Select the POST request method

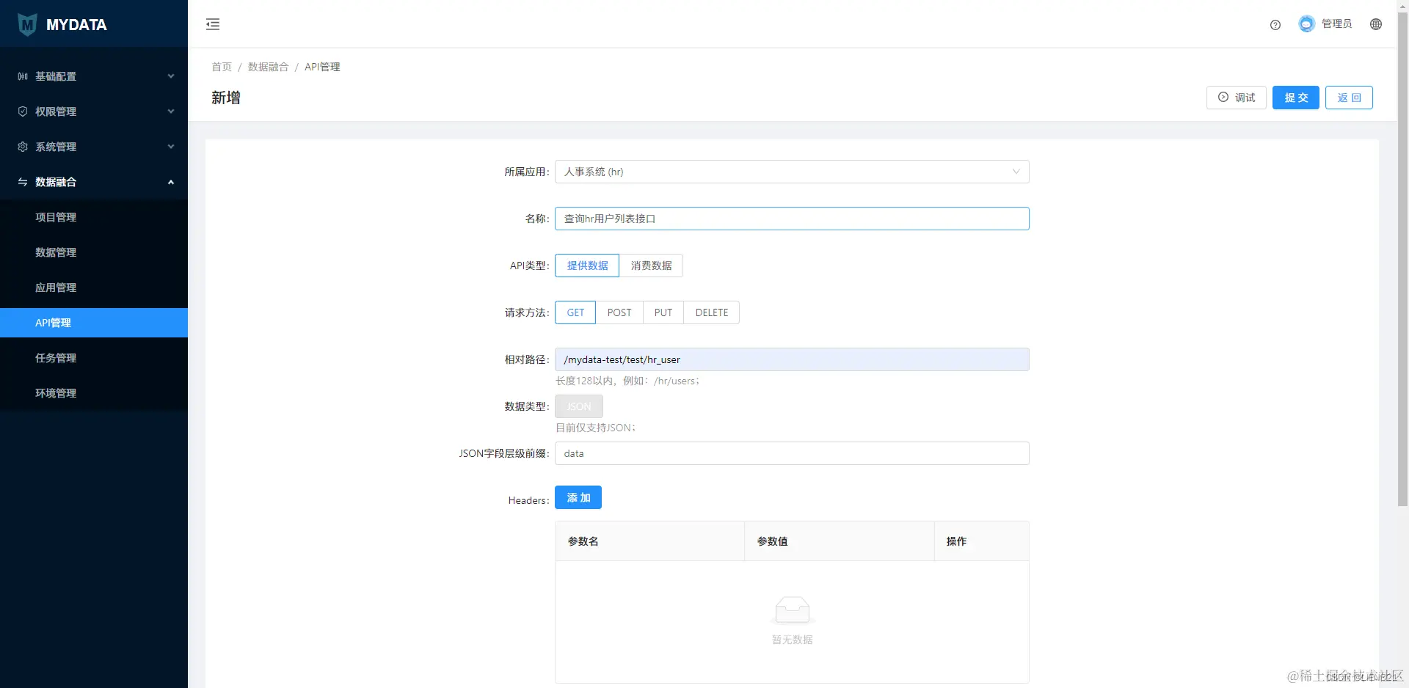pos(619,312)
